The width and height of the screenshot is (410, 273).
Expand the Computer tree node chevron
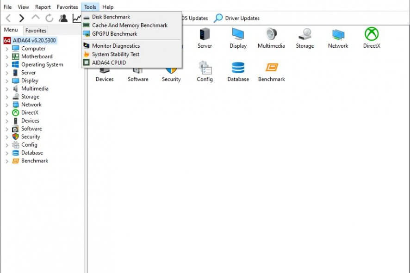coord(7,49)
